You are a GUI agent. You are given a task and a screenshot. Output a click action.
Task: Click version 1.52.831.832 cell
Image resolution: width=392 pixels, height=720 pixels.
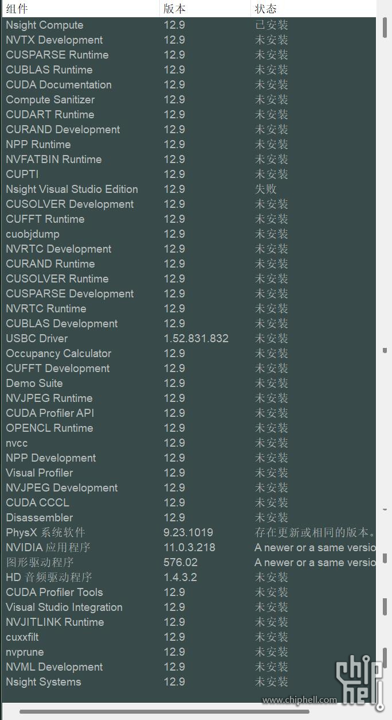tap(196, 339)
